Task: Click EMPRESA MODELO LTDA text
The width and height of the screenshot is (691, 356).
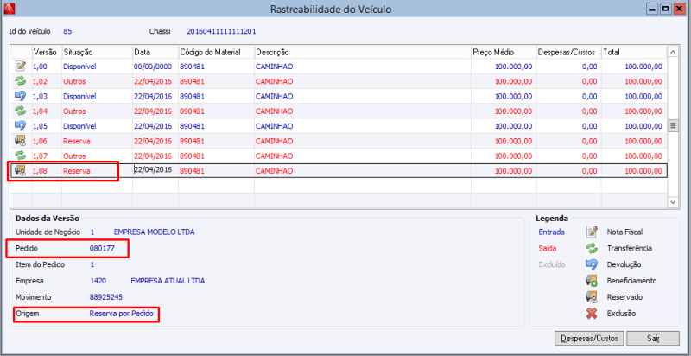Action: (155, 232)
